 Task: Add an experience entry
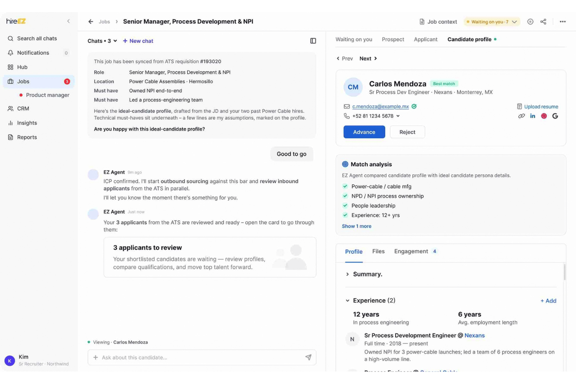tap(548, 301)
